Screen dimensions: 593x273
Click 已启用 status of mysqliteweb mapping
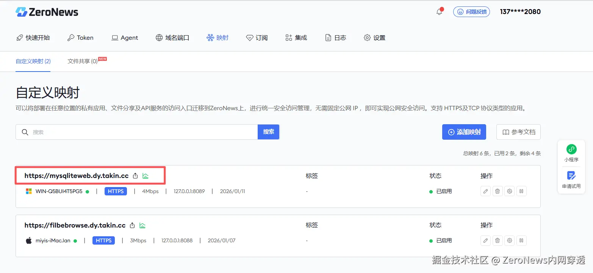tap(440, 191)
